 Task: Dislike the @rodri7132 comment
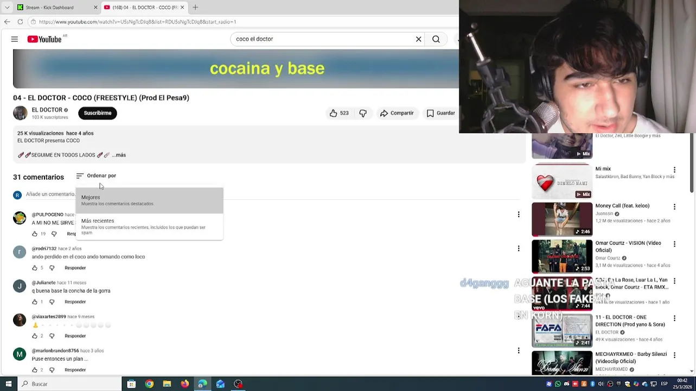click(x=52, y=268)
